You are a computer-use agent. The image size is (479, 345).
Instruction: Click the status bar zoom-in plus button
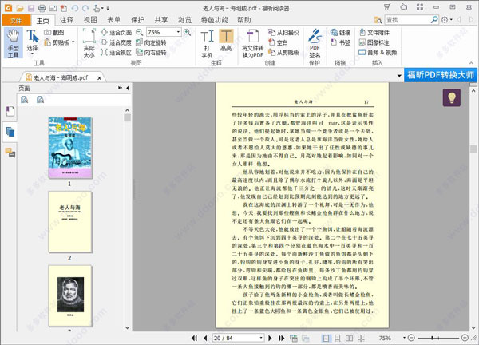465,338
